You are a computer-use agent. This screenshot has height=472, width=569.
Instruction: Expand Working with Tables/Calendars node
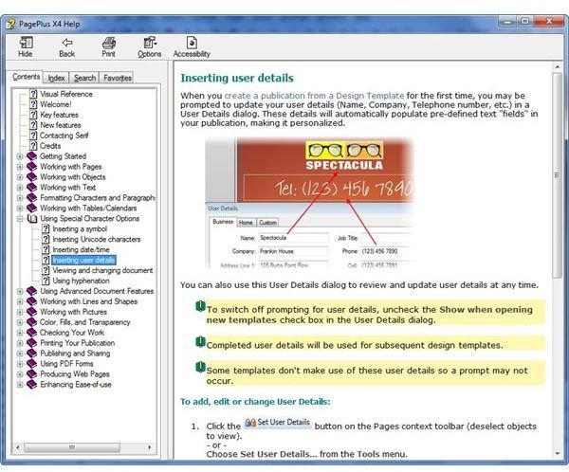pyautogui.click(x=20, y=209)
